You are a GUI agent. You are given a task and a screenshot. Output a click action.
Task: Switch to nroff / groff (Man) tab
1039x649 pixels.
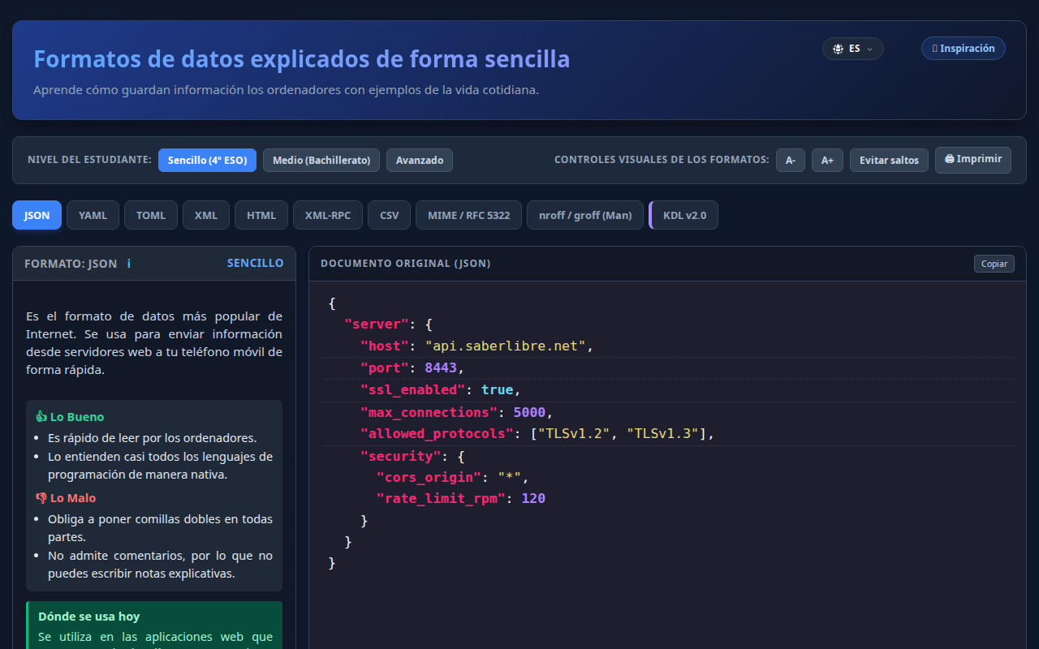click(x=585, y=216)
